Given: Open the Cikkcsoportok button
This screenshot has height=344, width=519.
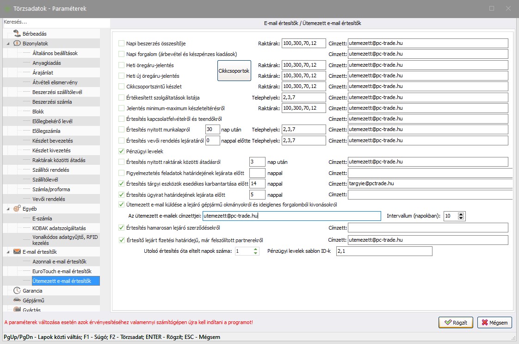Looking at the screenshot, I should 234,71.
